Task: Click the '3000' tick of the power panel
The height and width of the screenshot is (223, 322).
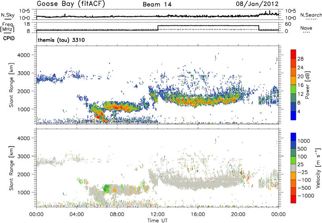Action: pos(24,73)
